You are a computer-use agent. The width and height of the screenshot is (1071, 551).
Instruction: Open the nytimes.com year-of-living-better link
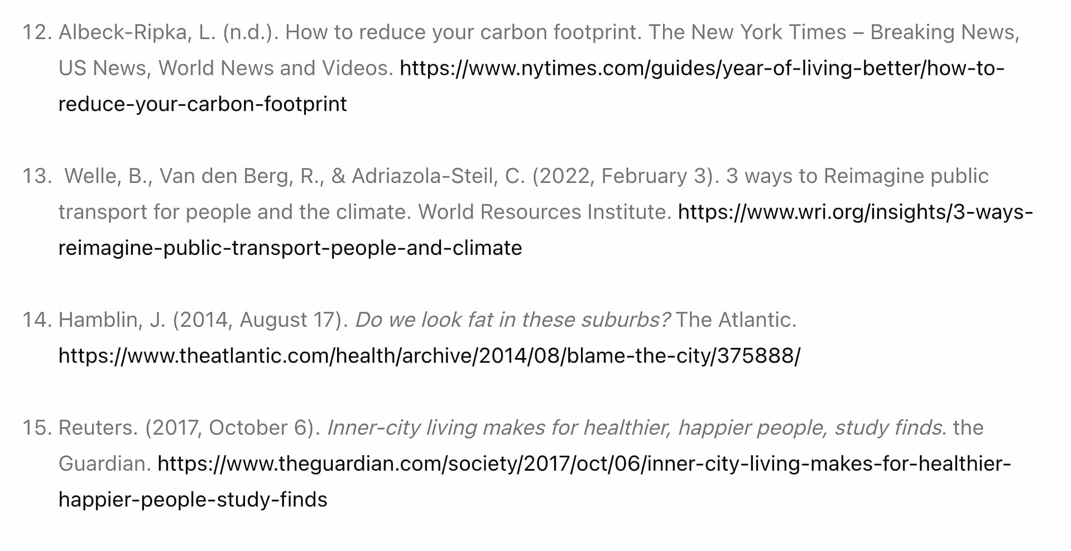click(x=702, y=68)
